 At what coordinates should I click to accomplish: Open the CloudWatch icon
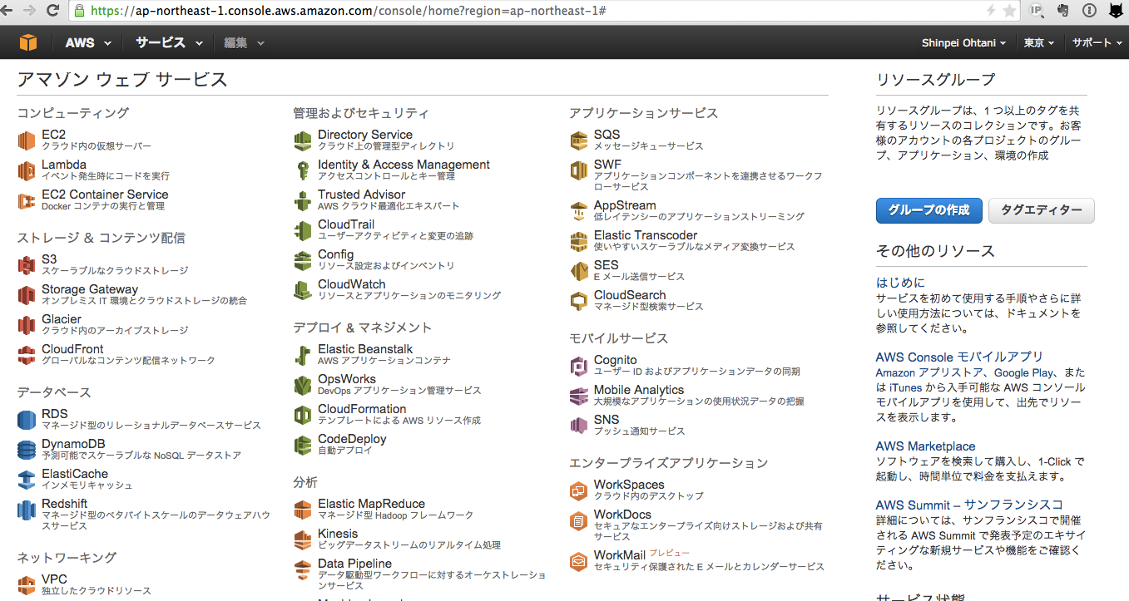pyautogui.click(x=303, y=290)
